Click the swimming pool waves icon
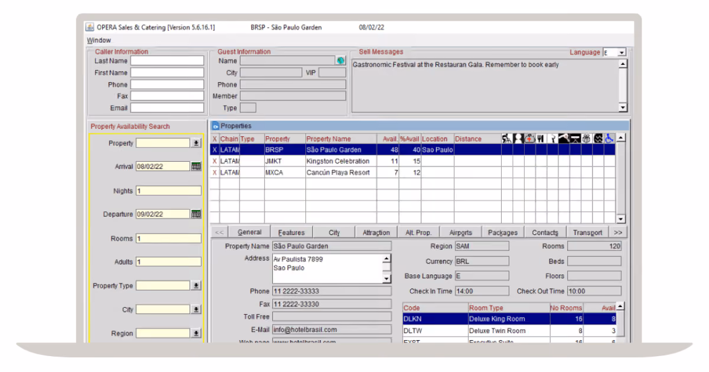709x372 pixels. (x=598, y=139)
